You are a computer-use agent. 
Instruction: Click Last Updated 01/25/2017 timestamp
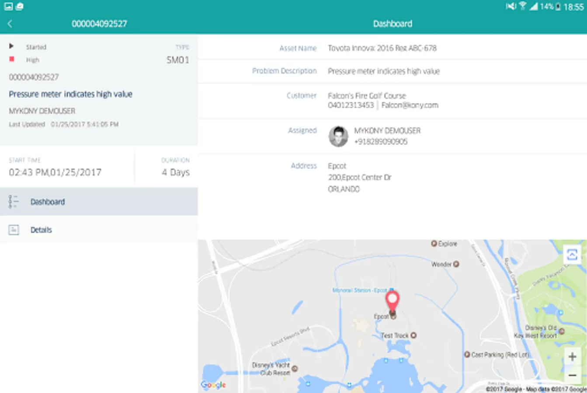[64, 124]
